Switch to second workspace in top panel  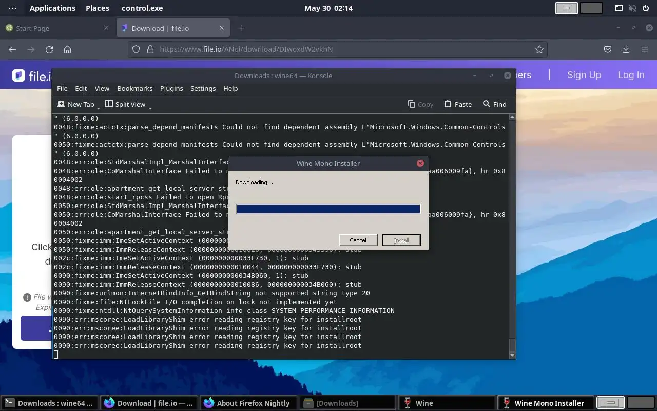[x=591, y=8]
